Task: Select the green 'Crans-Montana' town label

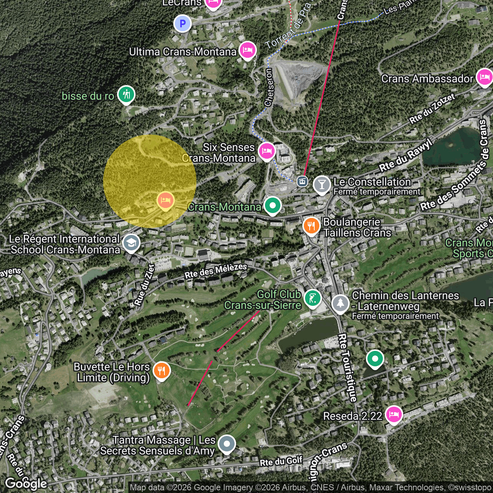Action: [225, 207]
